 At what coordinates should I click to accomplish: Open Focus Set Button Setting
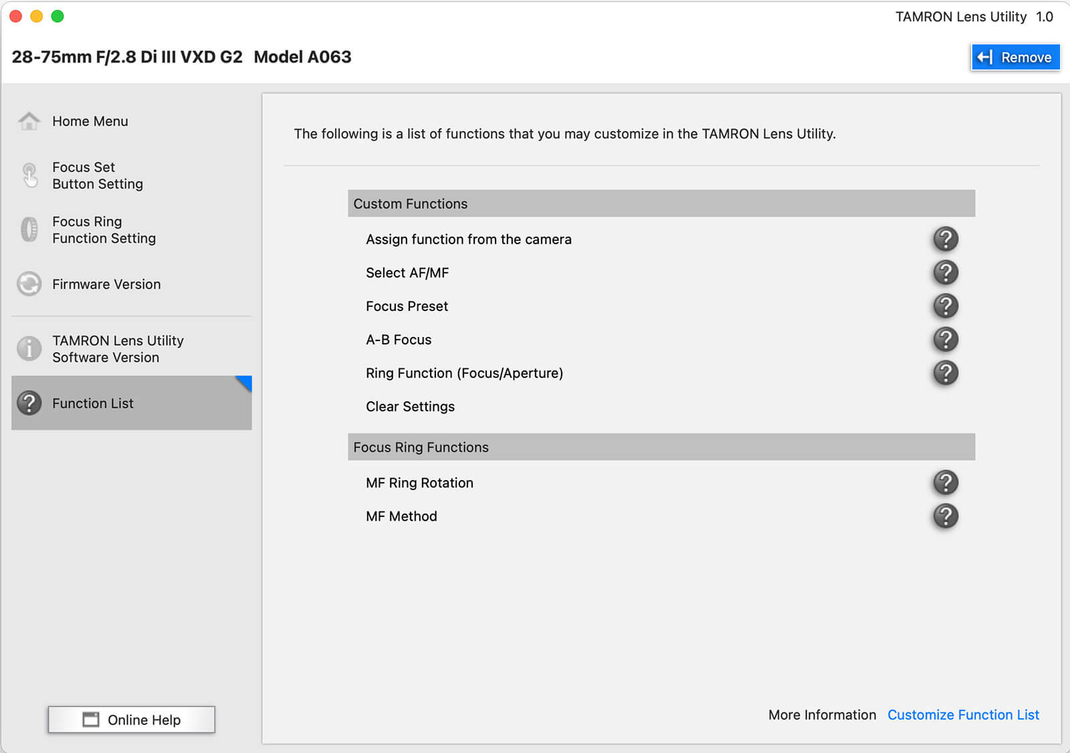pos(98,175)
